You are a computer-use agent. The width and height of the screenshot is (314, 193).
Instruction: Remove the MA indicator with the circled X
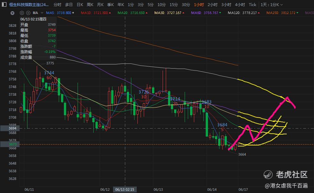(x=28, y=13)
